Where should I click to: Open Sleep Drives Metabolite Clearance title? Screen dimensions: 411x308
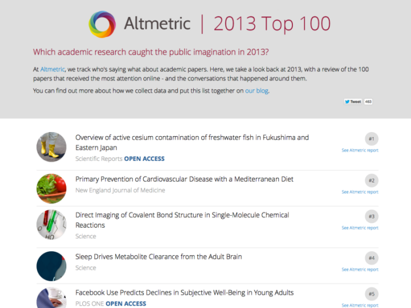pyautogui.click(x=159, y=257)
